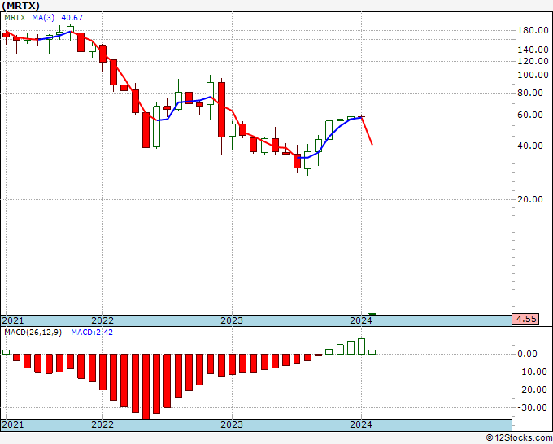Click the -20.00 MACD axis label

coord(530,390)
